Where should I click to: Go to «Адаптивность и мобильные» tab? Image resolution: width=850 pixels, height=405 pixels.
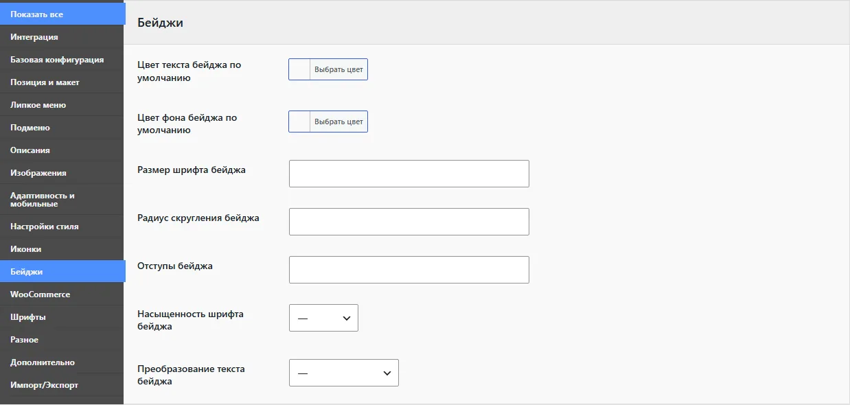[62, 200]
